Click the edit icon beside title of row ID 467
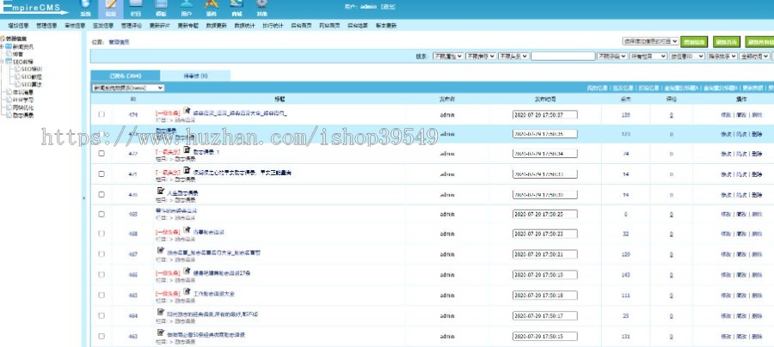 (161, 251)
